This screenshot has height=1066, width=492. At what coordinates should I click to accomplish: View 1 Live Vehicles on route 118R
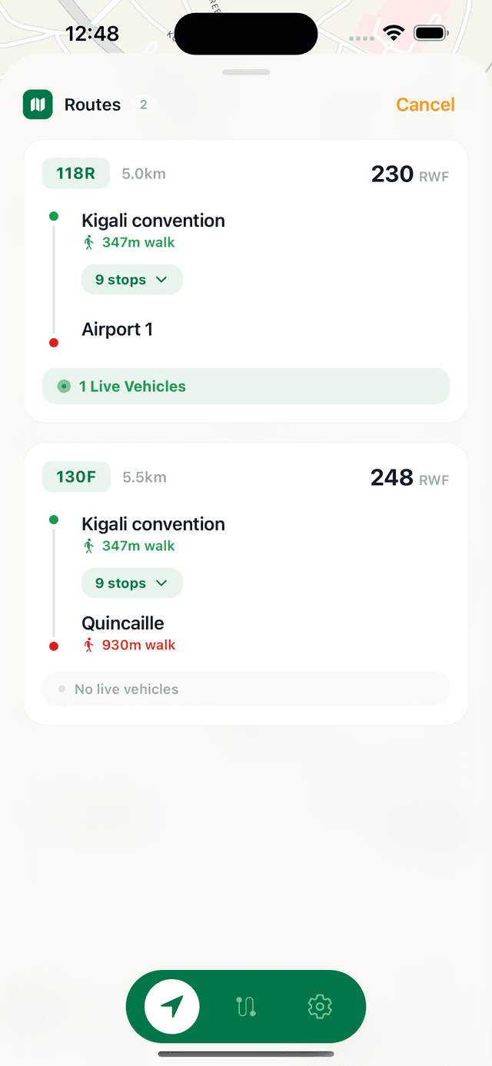[x=246, y=387]
